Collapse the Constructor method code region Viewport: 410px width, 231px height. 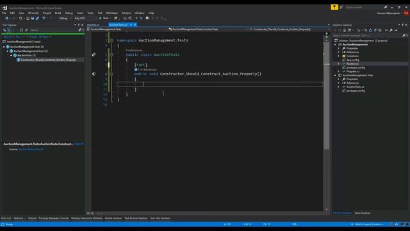[111, 74]
